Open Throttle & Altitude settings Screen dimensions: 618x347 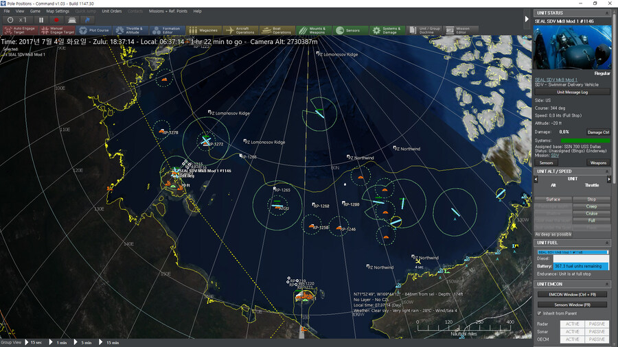point(130,30)
